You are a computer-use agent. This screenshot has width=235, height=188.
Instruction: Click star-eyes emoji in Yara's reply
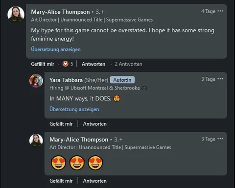click(x=117, y=98)
